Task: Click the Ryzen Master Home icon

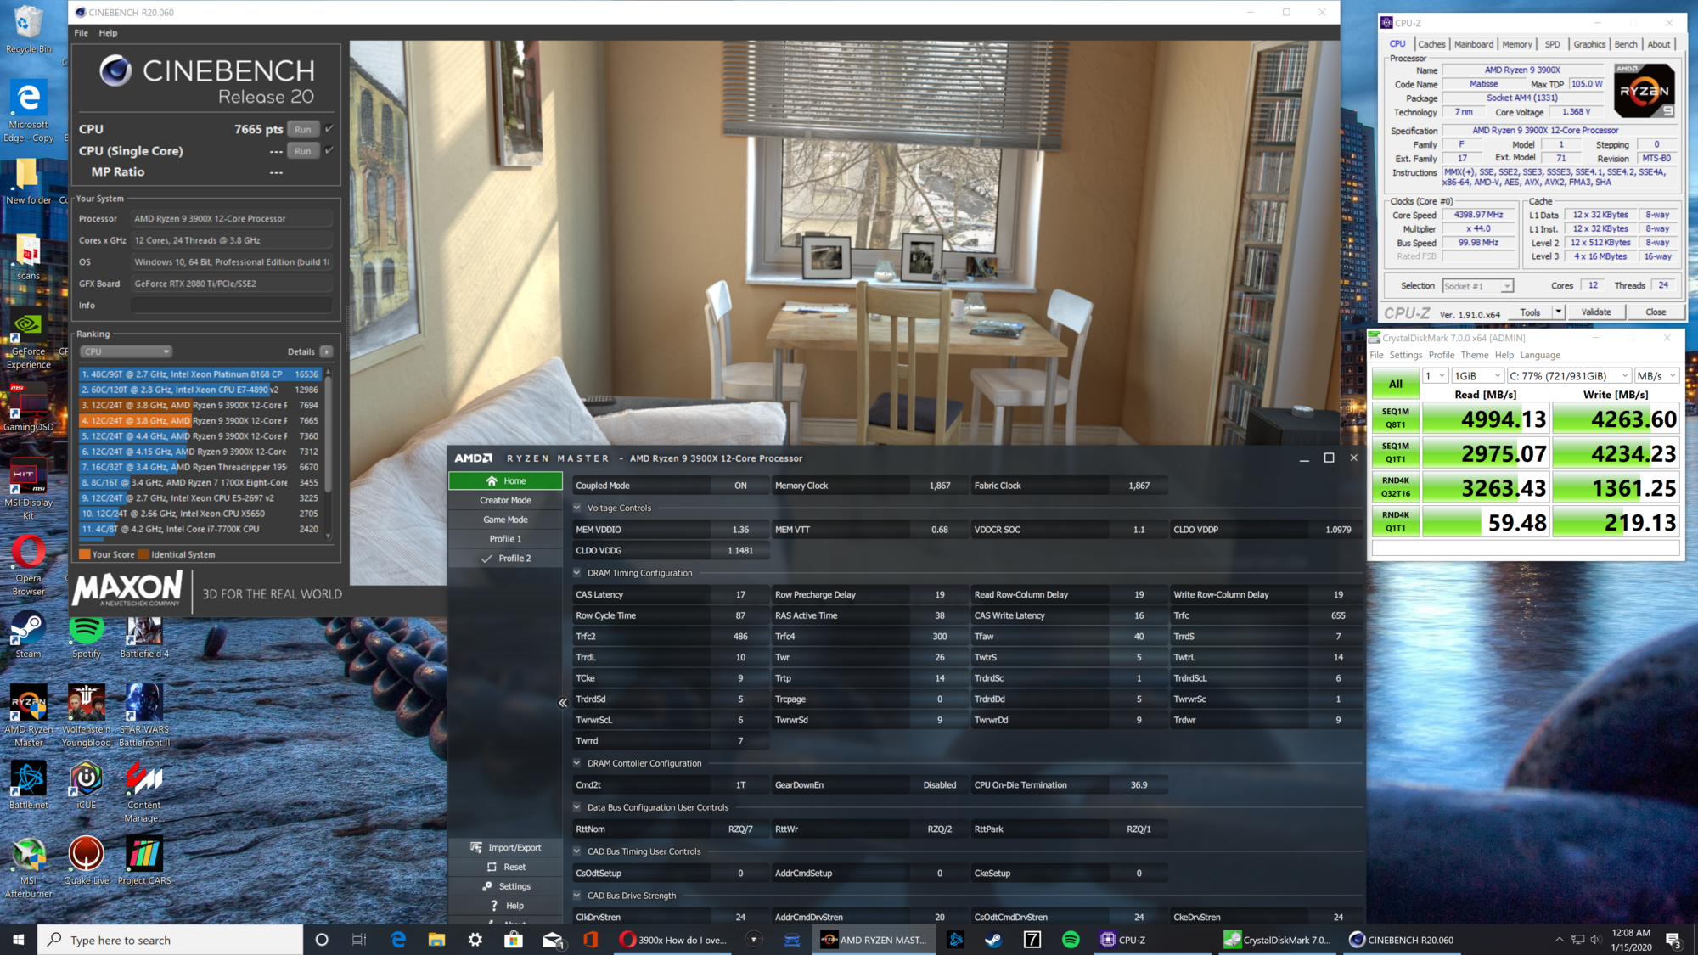Action: (491, 480)
